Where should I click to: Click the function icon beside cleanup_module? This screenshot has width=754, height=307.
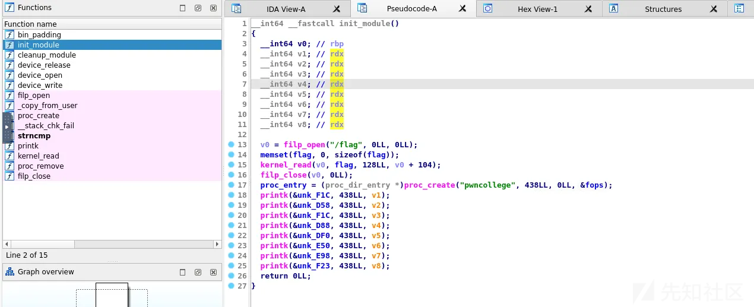pyautogui.click(x=9, y=55)
